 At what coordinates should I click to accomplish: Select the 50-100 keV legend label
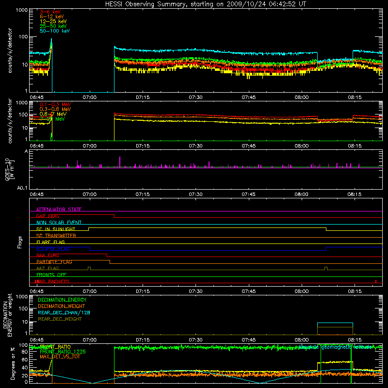pyautogui.click(x=54, y=31)
